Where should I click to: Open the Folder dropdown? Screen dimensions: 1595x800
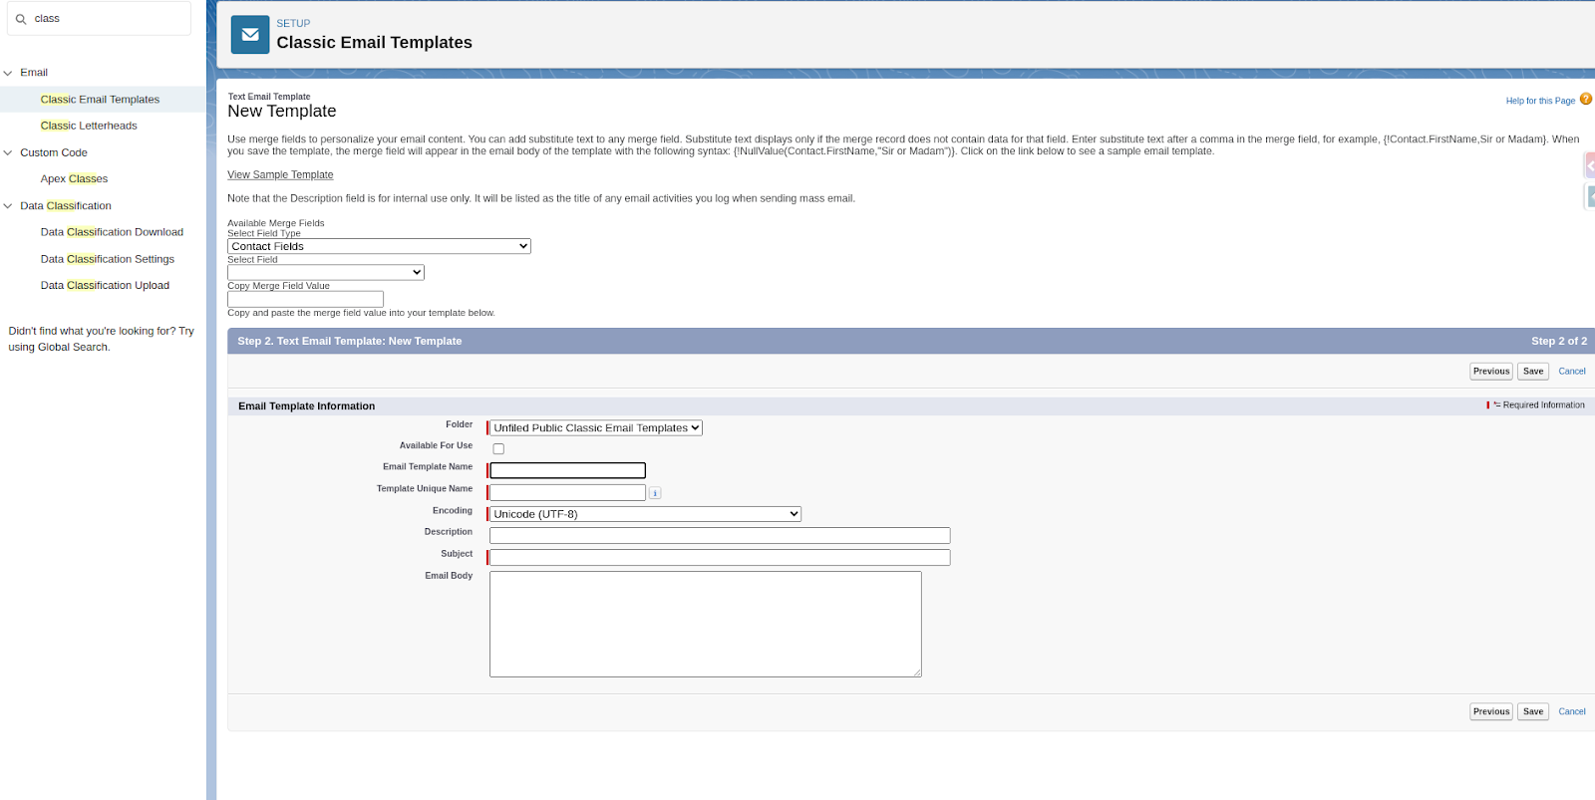point(596,427)
